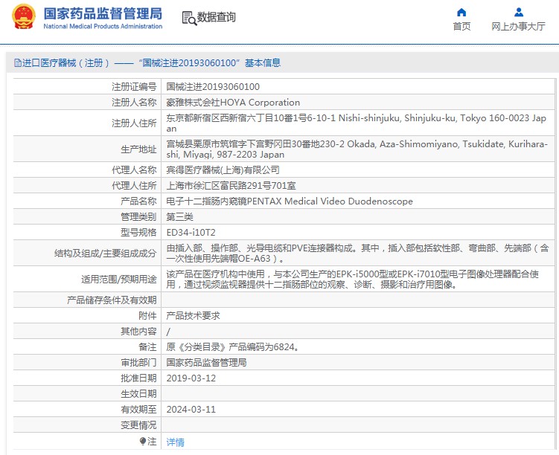Select 豪雅株式会社HOYA Corporation registrant name

233,103
